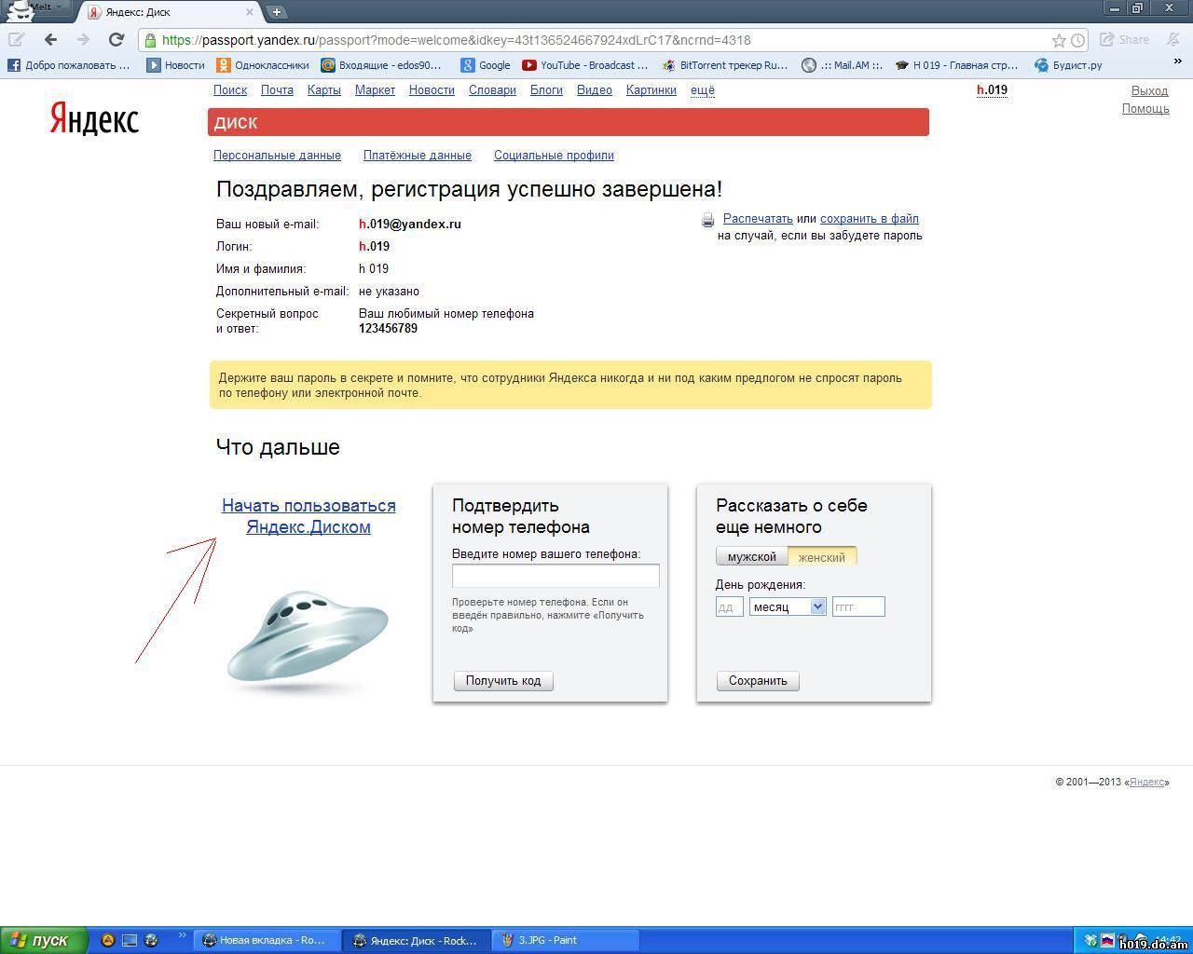Open the Google bookmark
Screen dimensions: 1193x954
click(486, 65)
